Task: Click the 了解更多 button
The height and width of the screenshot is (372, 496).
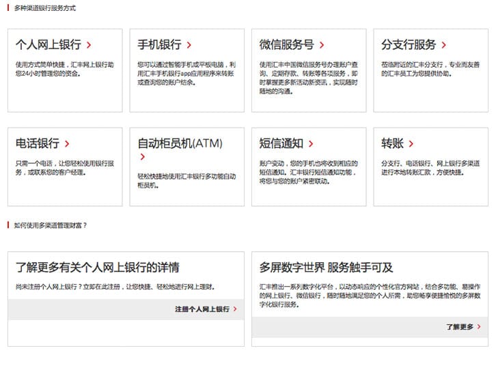Action: 460,326
